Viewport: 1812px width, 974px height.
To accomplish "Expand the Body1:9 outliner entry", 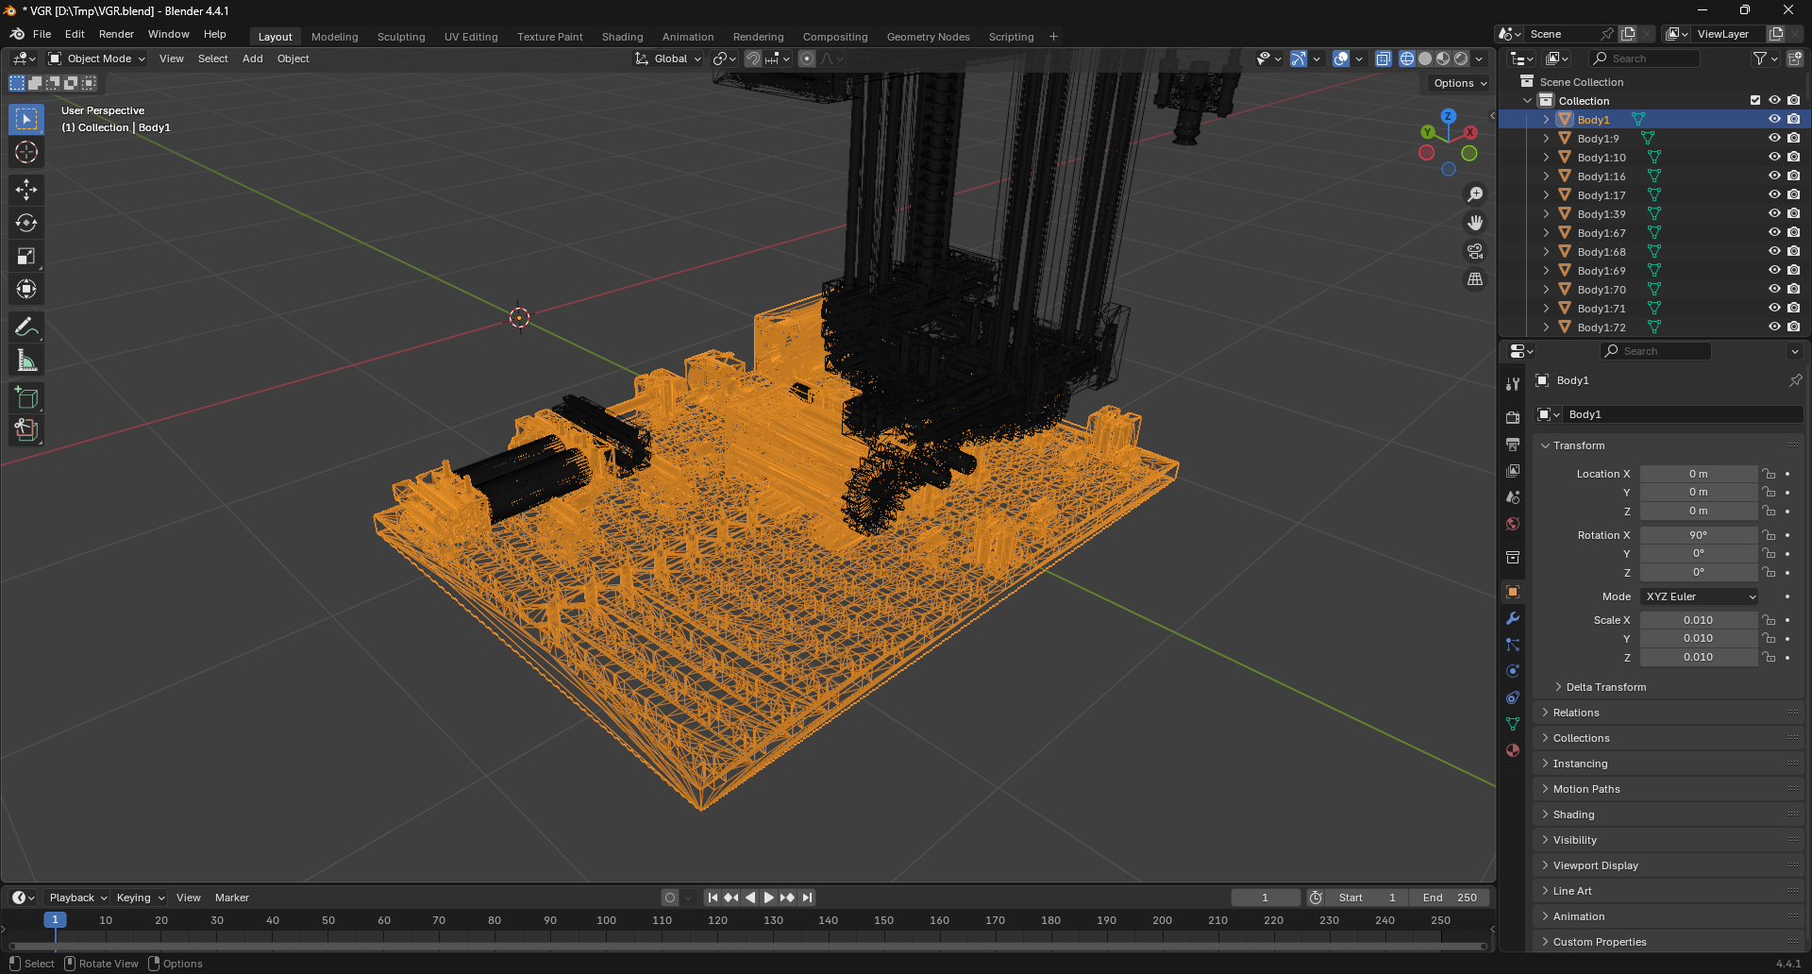I will pyautogui.click(x=1545, y=138).
